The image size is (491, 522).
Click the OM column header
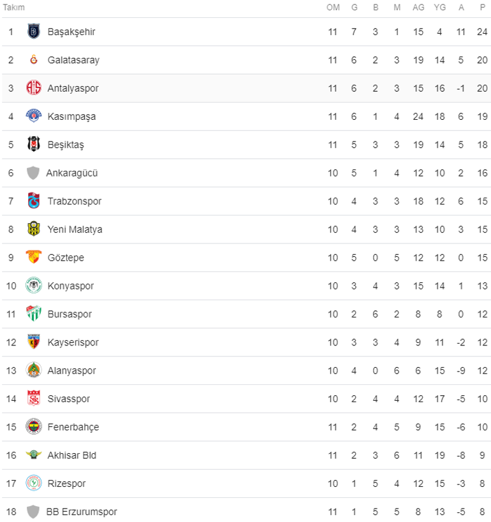[333, 7]
